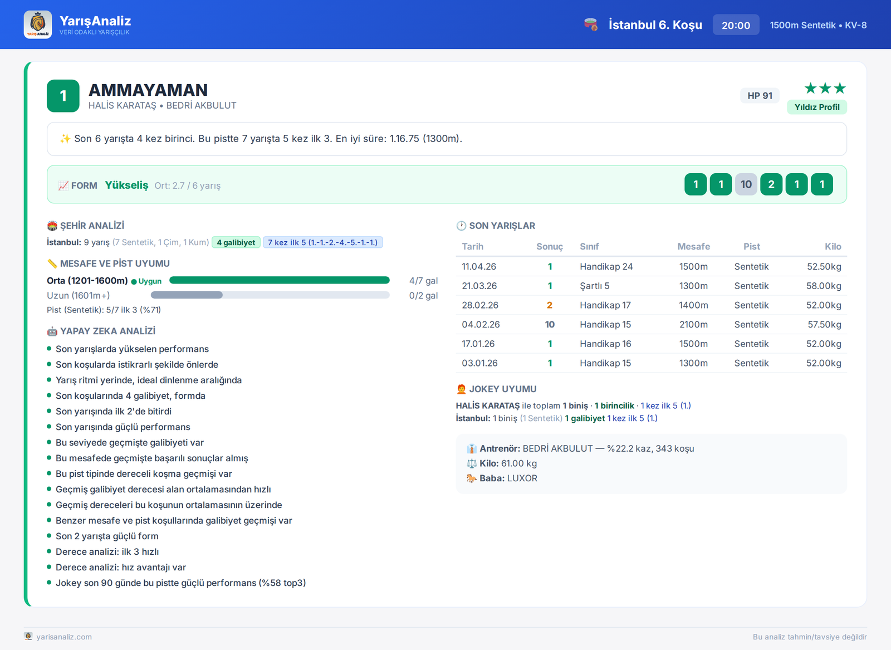Screen dimensions: 891x650
Task: Click the HP 91 badge
Action: point(760,96)
